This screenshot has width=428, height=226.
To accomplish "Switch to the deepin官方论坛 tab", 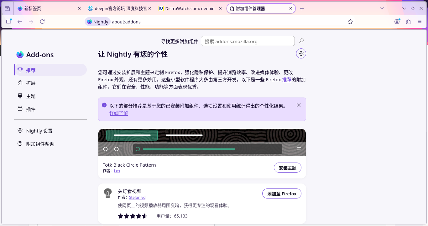I will click(119, 9).
